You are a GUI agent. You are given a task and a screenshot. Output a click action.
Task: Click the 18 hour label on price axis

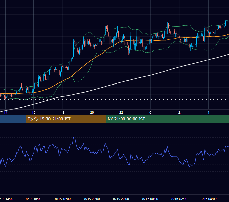63,113
